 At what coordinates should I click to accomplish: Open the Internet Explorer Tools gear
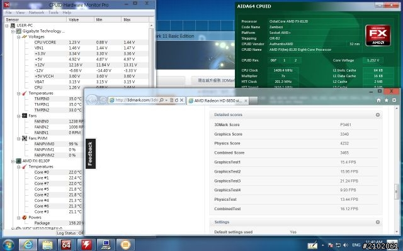point(394,100)
